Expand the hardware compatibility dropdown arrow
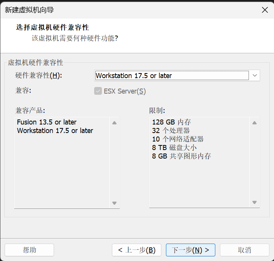Screen dimensions: 274x261 pyautogui.click(x=255, y=75)
